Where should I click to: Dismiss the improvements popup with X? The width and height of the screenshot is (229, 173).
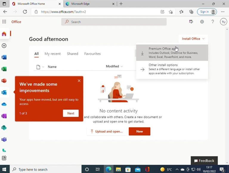click(79, 81)
